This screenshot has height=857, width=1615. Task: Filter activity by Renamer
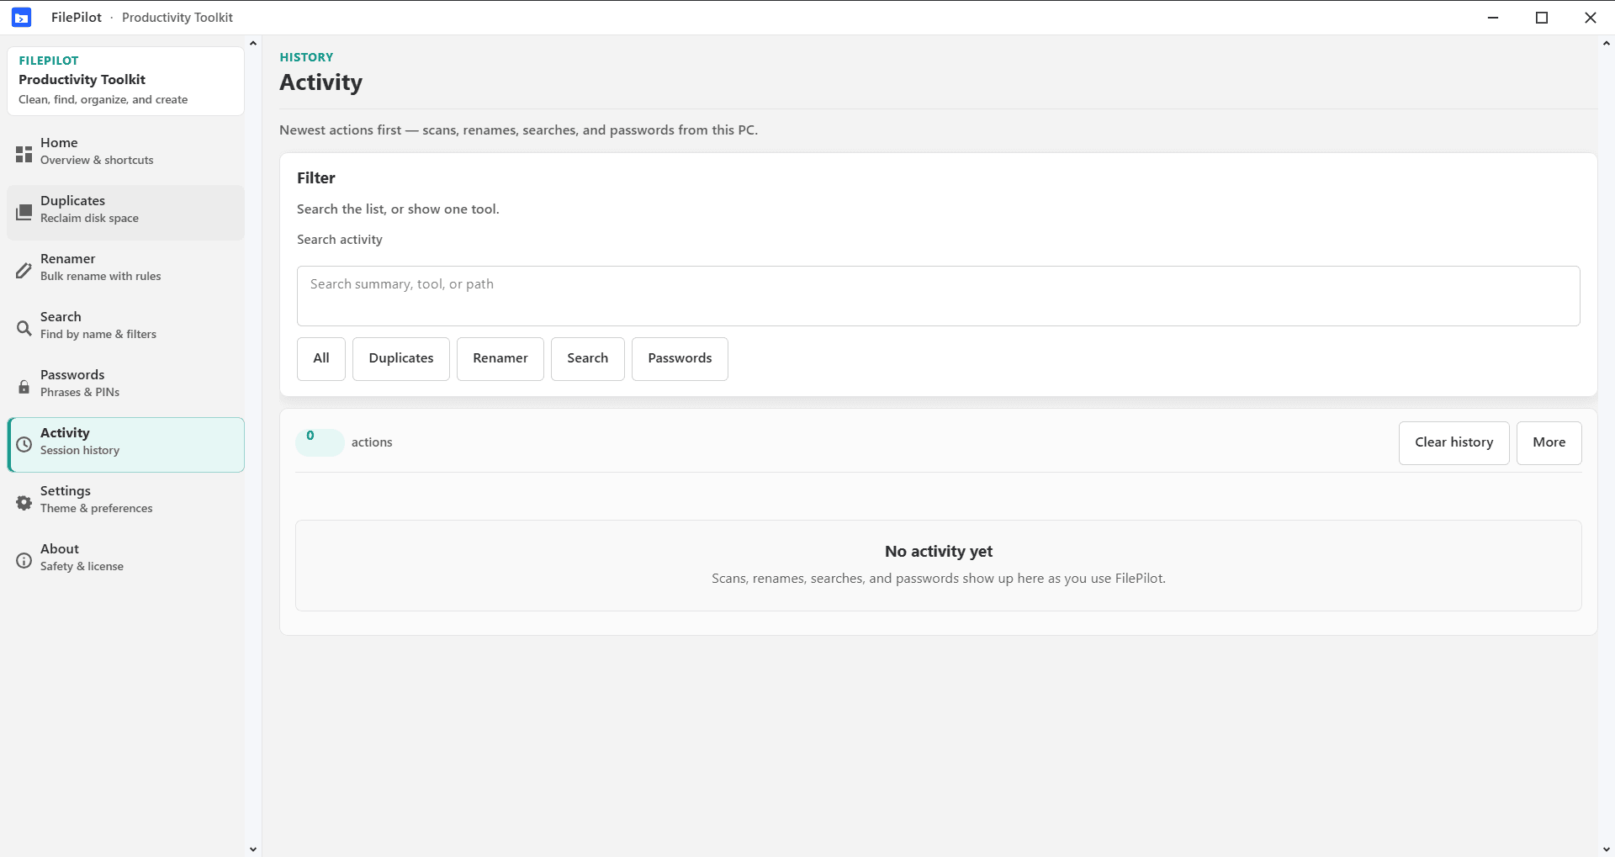[500, 359]
